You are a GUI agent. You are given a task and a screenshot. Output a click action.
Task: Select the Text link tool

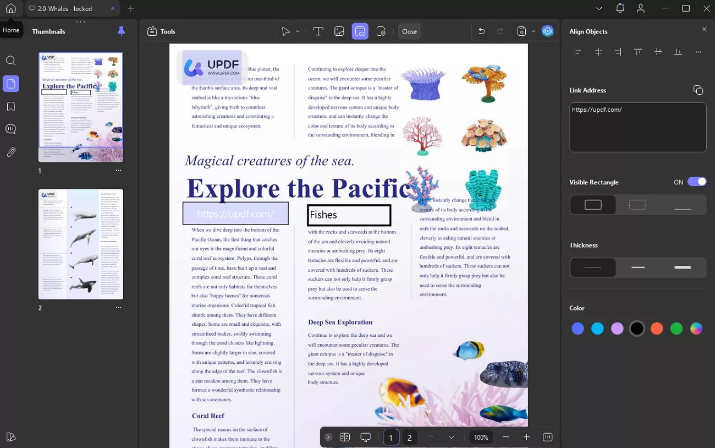318,31
